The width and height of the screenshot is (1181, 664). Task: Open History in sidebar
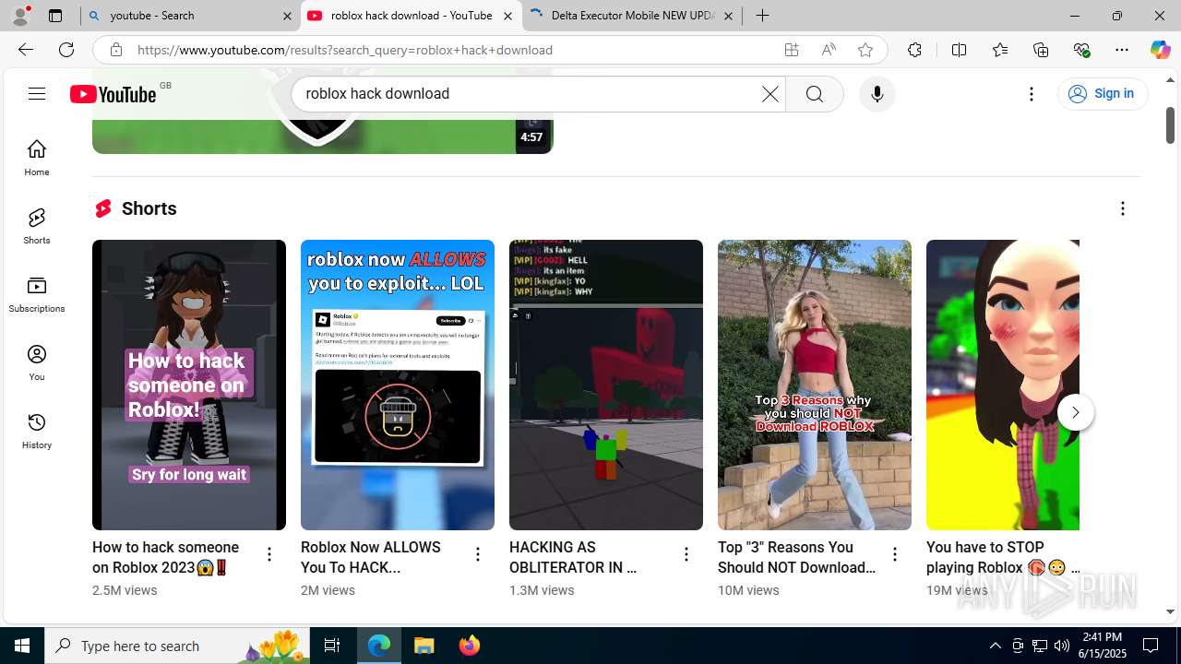(37, 431)
